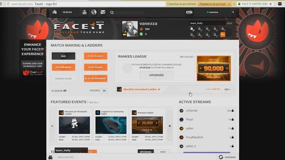Expand the Monthly Unranked Ladder dropdown

[159, 89]
